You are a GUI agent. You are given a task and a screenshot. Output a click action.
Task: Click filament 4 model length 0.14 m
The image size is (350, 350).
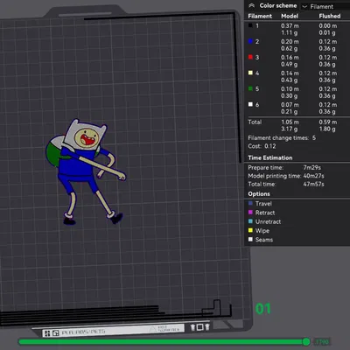(290, 73)
